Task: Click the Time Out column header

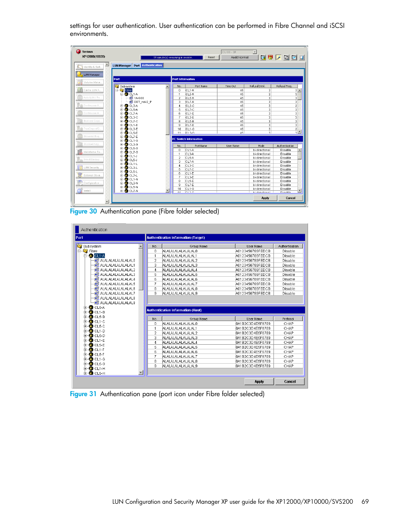Action: (x=230, y=86)
